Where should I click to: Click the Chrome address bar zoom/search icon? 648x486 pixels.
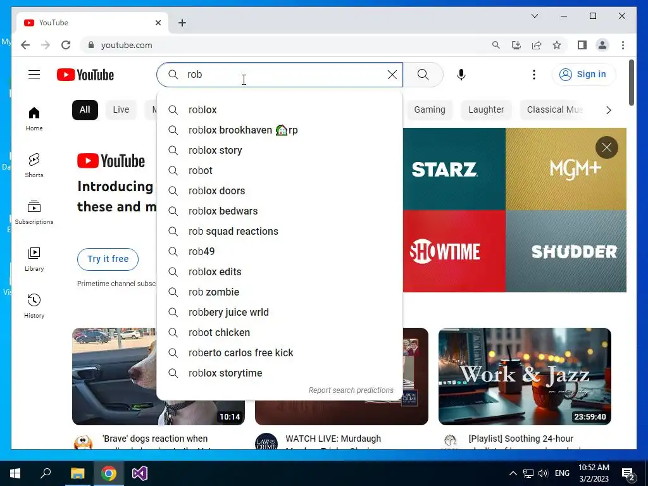tap(496, 45)
